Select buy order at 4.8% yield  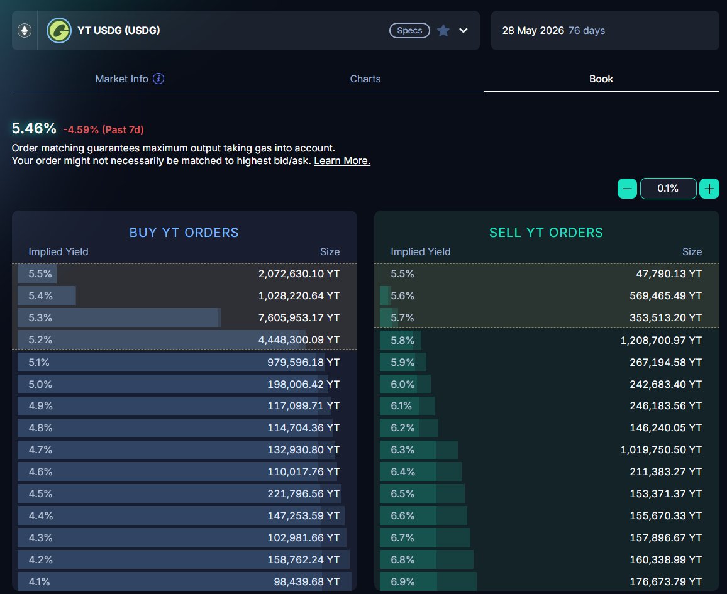tap(184, 427)
